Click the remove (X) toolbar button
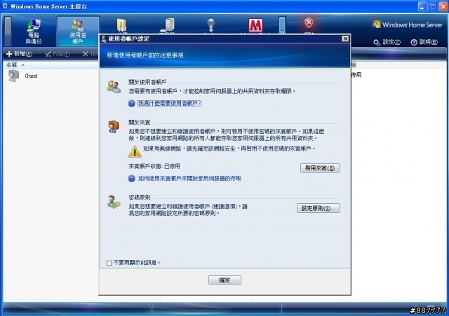The height and width of the screenshot is (316, 449). pyautogui.click(x=90, y=54)
